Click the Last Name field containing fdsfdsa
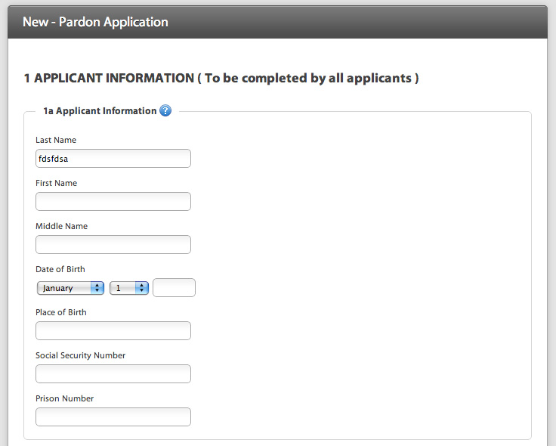The width and height of the screenshot is (556, 446). 113,159
